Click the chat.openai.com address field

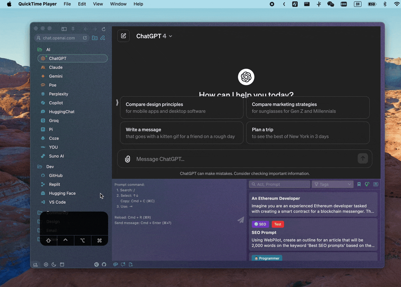[61, 38]
